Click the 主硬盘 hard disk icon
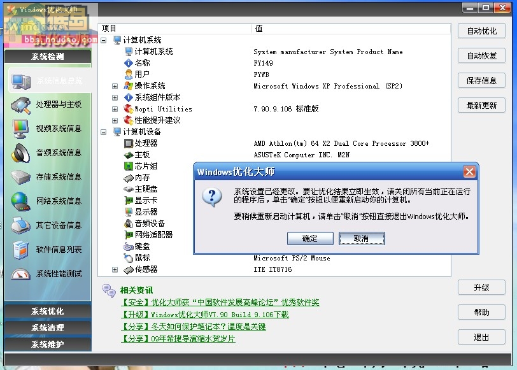The image size is (517, 370). click(128, 189)
